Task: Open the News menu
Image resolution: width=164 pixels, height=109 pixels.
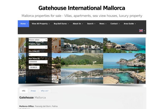Action: point(103,24)
